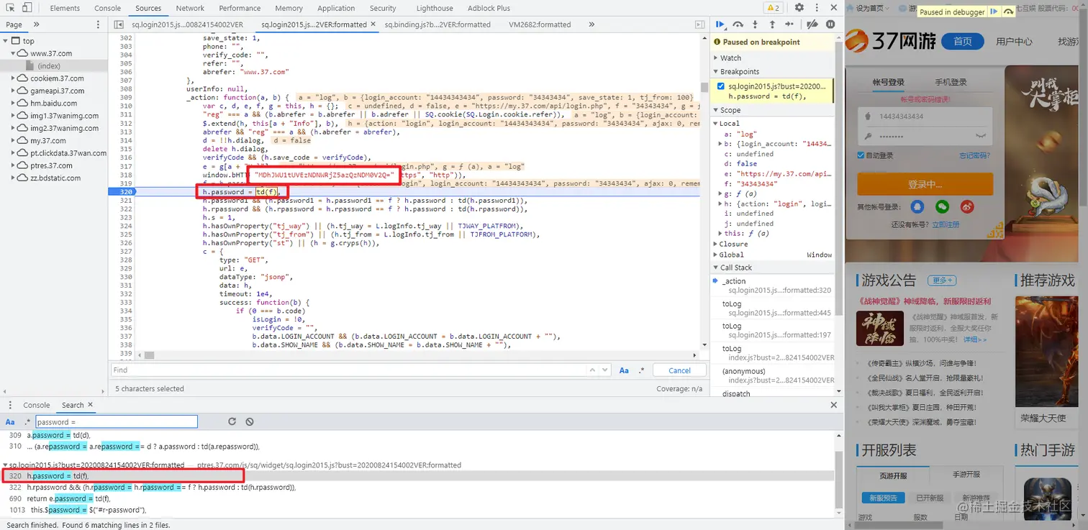Open the Console drawer tab
Image resolution: width=1088 pixels, height=530 pixels.
coord(36,405)
